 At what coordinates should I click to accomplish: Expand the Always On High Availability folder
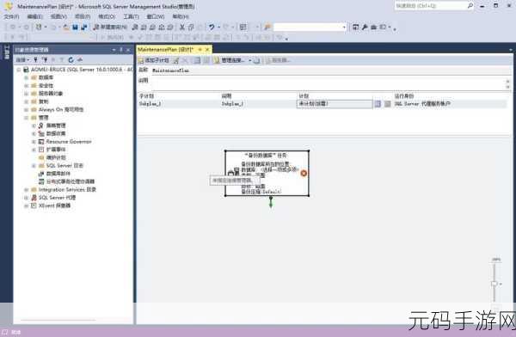tap(26, 109)
